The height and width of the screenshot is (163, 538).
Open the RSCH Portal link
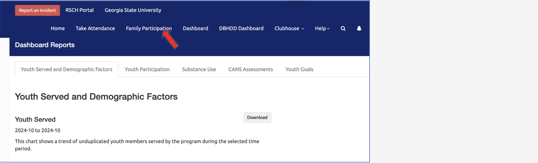[80, 10]
